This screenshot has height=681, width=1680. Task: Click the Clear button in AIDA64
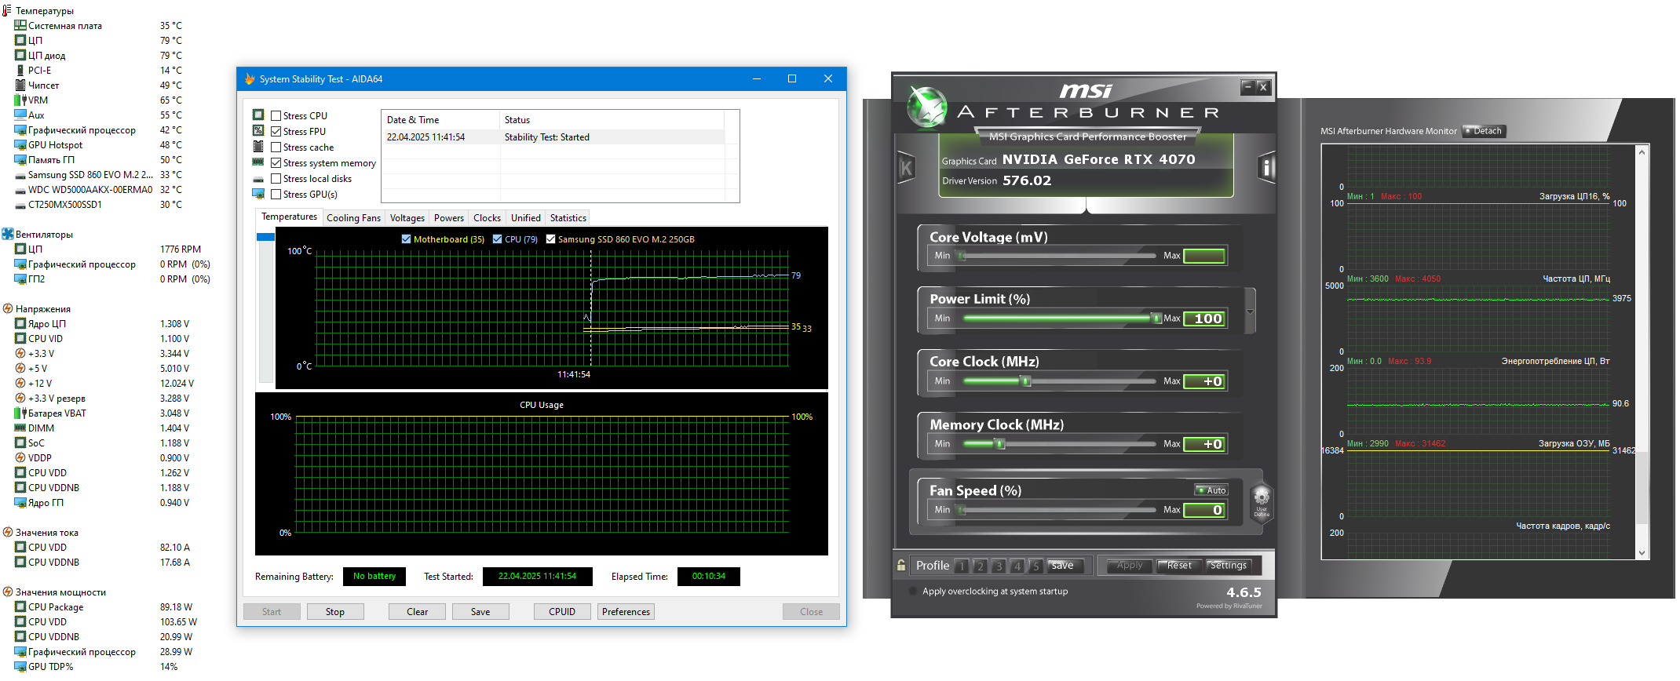[418, 612]
